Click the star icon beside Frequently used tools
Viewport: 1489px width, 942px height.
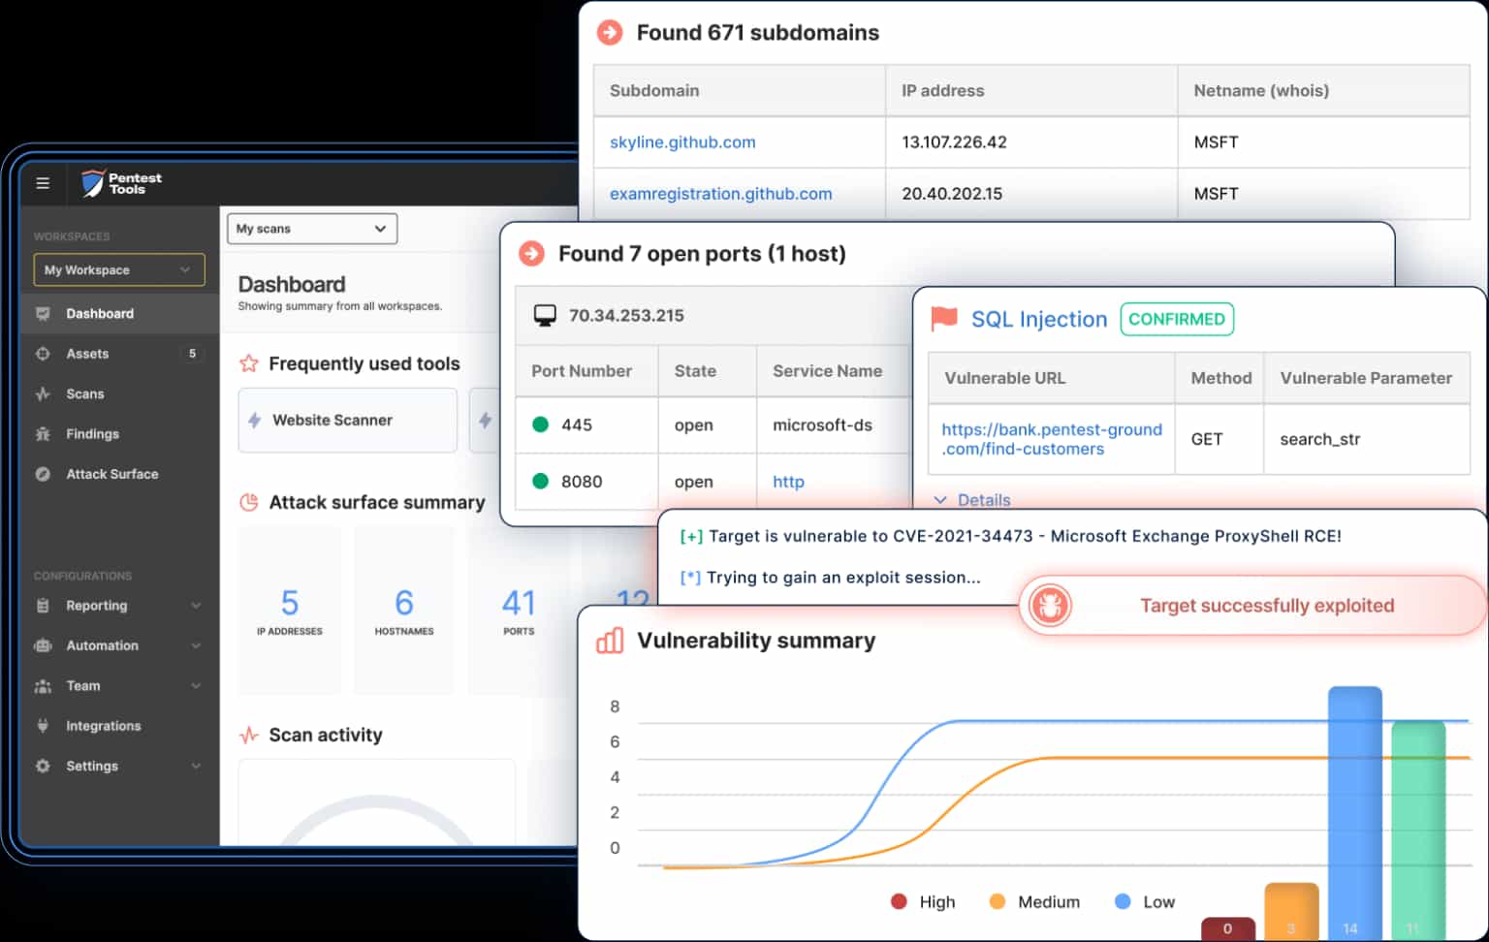pos(247,363)
